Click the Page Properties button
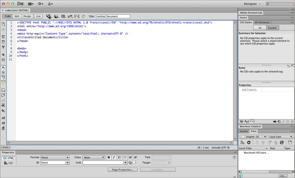 (122, 169)
